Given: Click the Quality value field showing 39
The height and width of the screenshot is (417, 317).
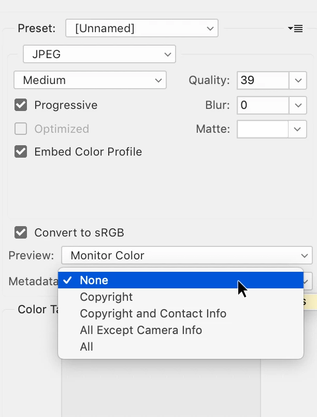Looking at the screenshot, I should click(x=263, y=80).
